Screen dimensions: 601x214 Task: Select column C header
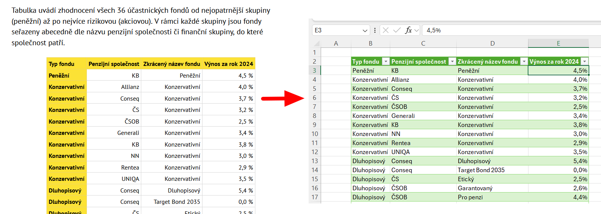tap(423, 43)
